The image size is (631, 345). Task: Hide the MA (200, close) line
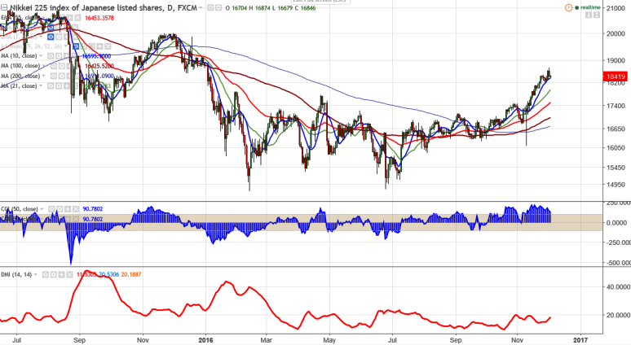click(x=54, y=76)
